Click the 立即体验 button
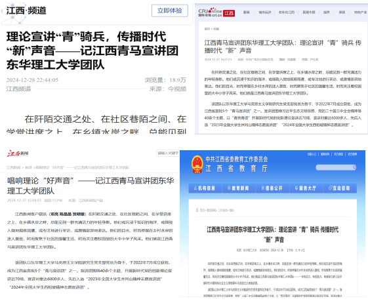This screenshot has height=305, width=368. pos(170,10)
